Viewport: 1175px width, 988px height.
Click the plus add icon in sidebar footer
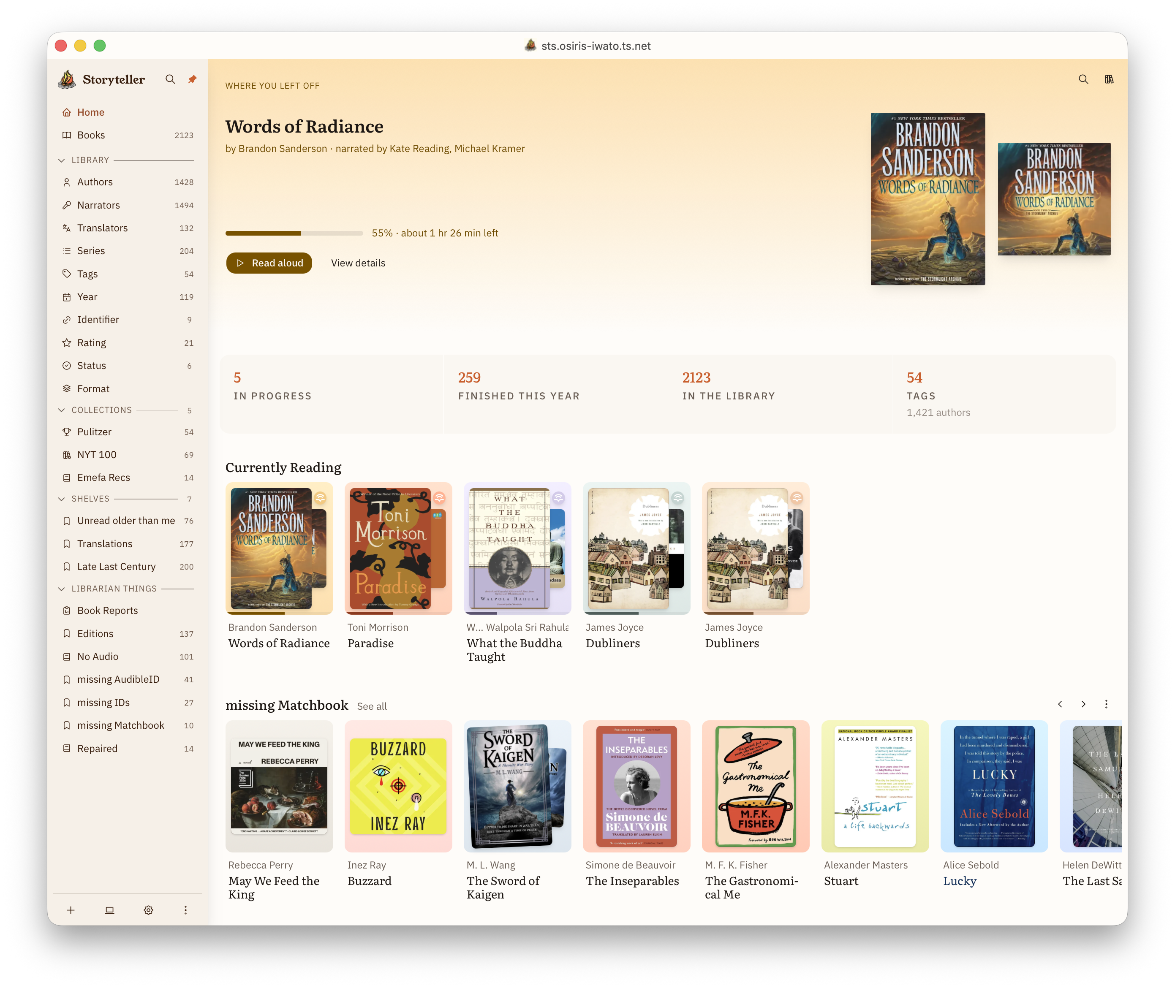click(71, 910)
